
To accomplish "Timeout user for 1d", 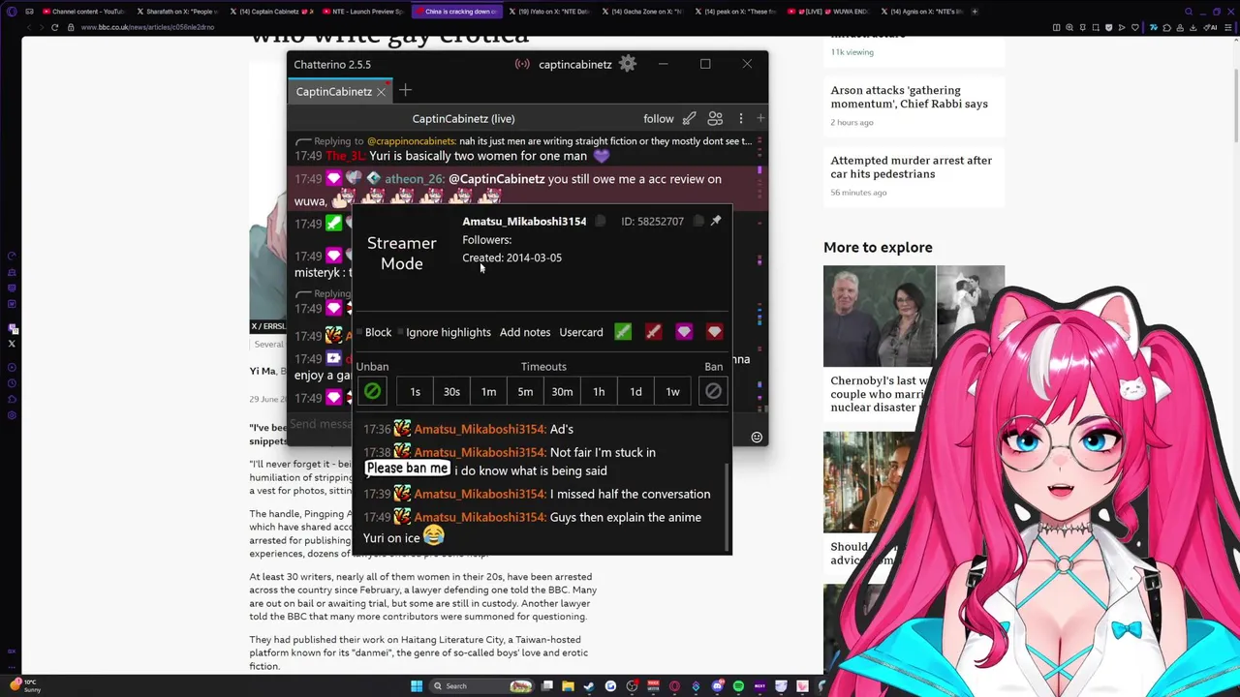I will point(635,391).
